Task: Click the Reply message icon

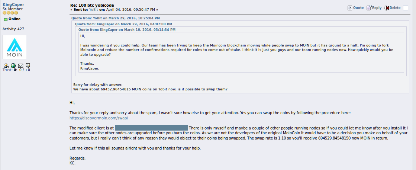Action: click(x=369, y=8)
